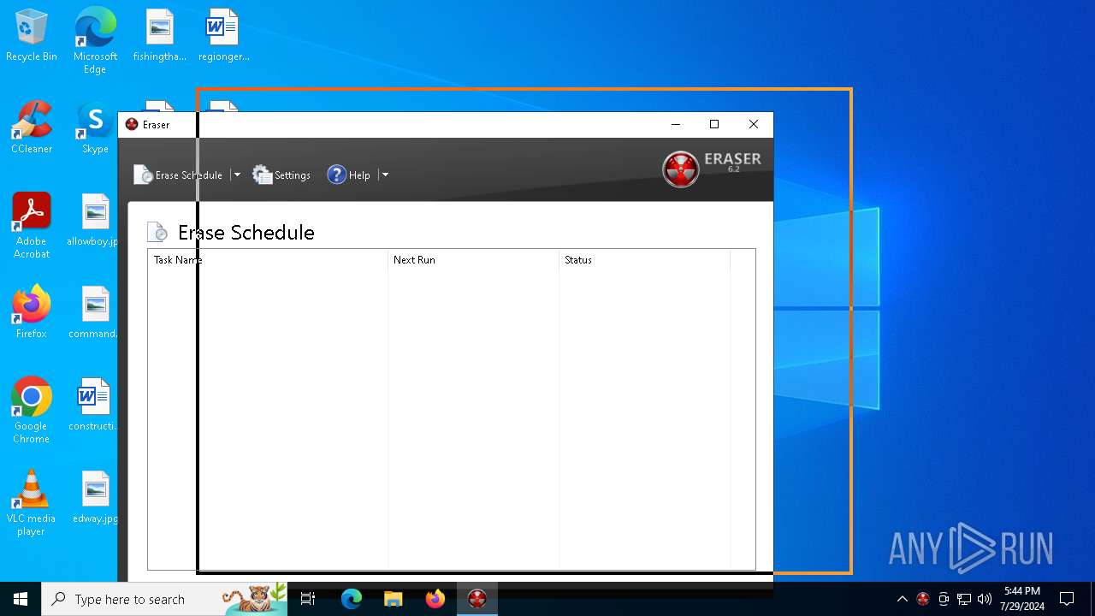Launch Firefox from the taskbar

point(435,599)
